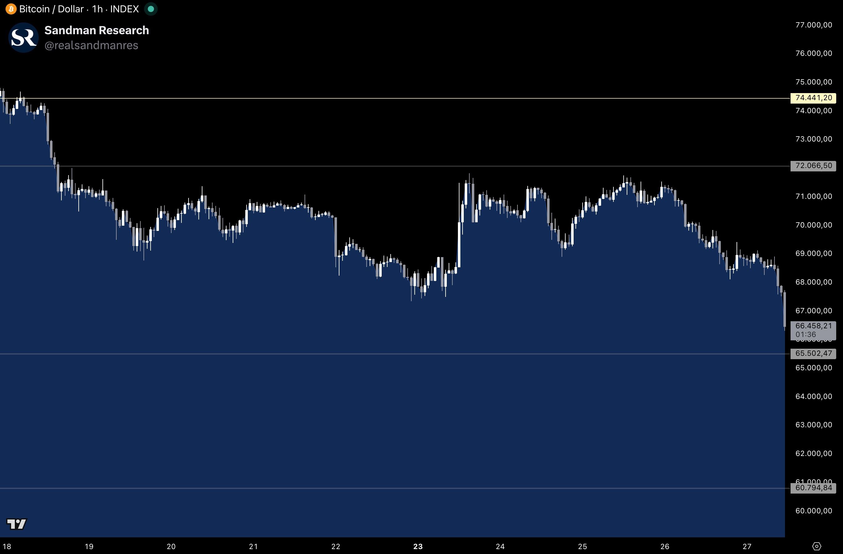The image size is (843, 554).
Task: Click the Sandman Research SR avatar logo
Action: (x=23, y=38)
